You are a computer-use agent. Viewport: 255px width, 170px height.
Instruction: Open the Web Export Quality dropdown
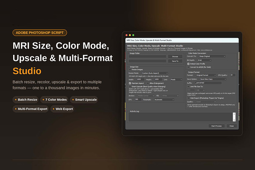click(206, 102)
